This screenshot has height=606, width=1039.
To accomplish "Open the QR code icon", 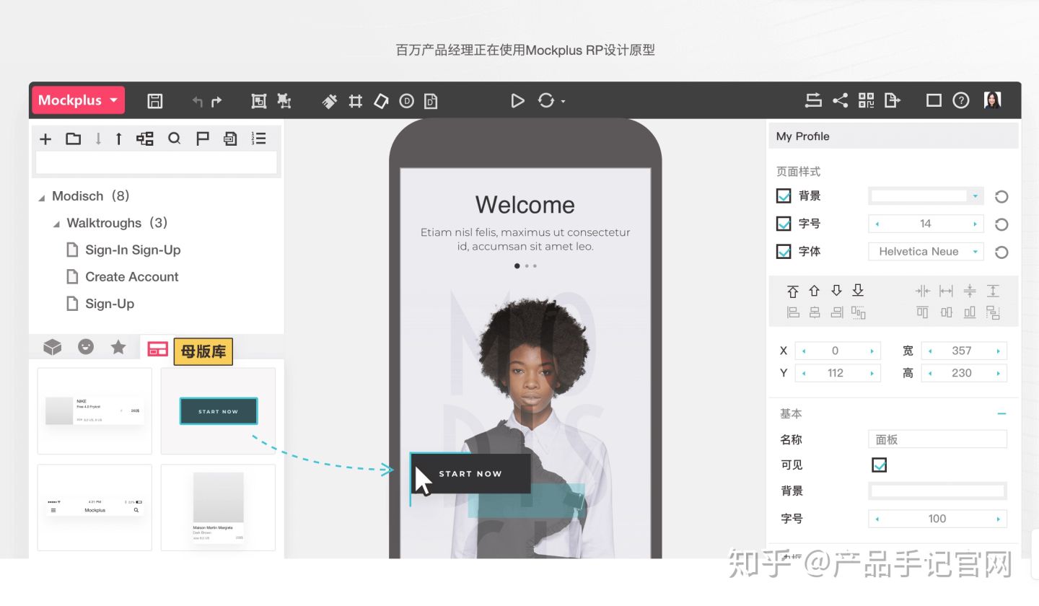I will (866, 101).
